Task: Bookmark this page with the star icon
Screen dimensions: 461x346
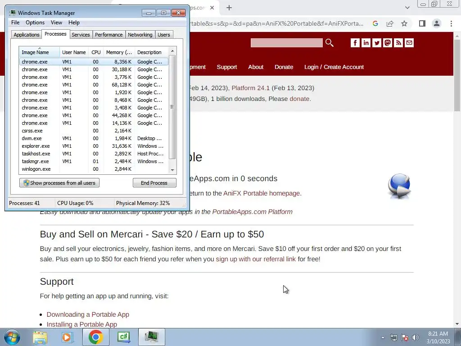Action: [404, 23]
